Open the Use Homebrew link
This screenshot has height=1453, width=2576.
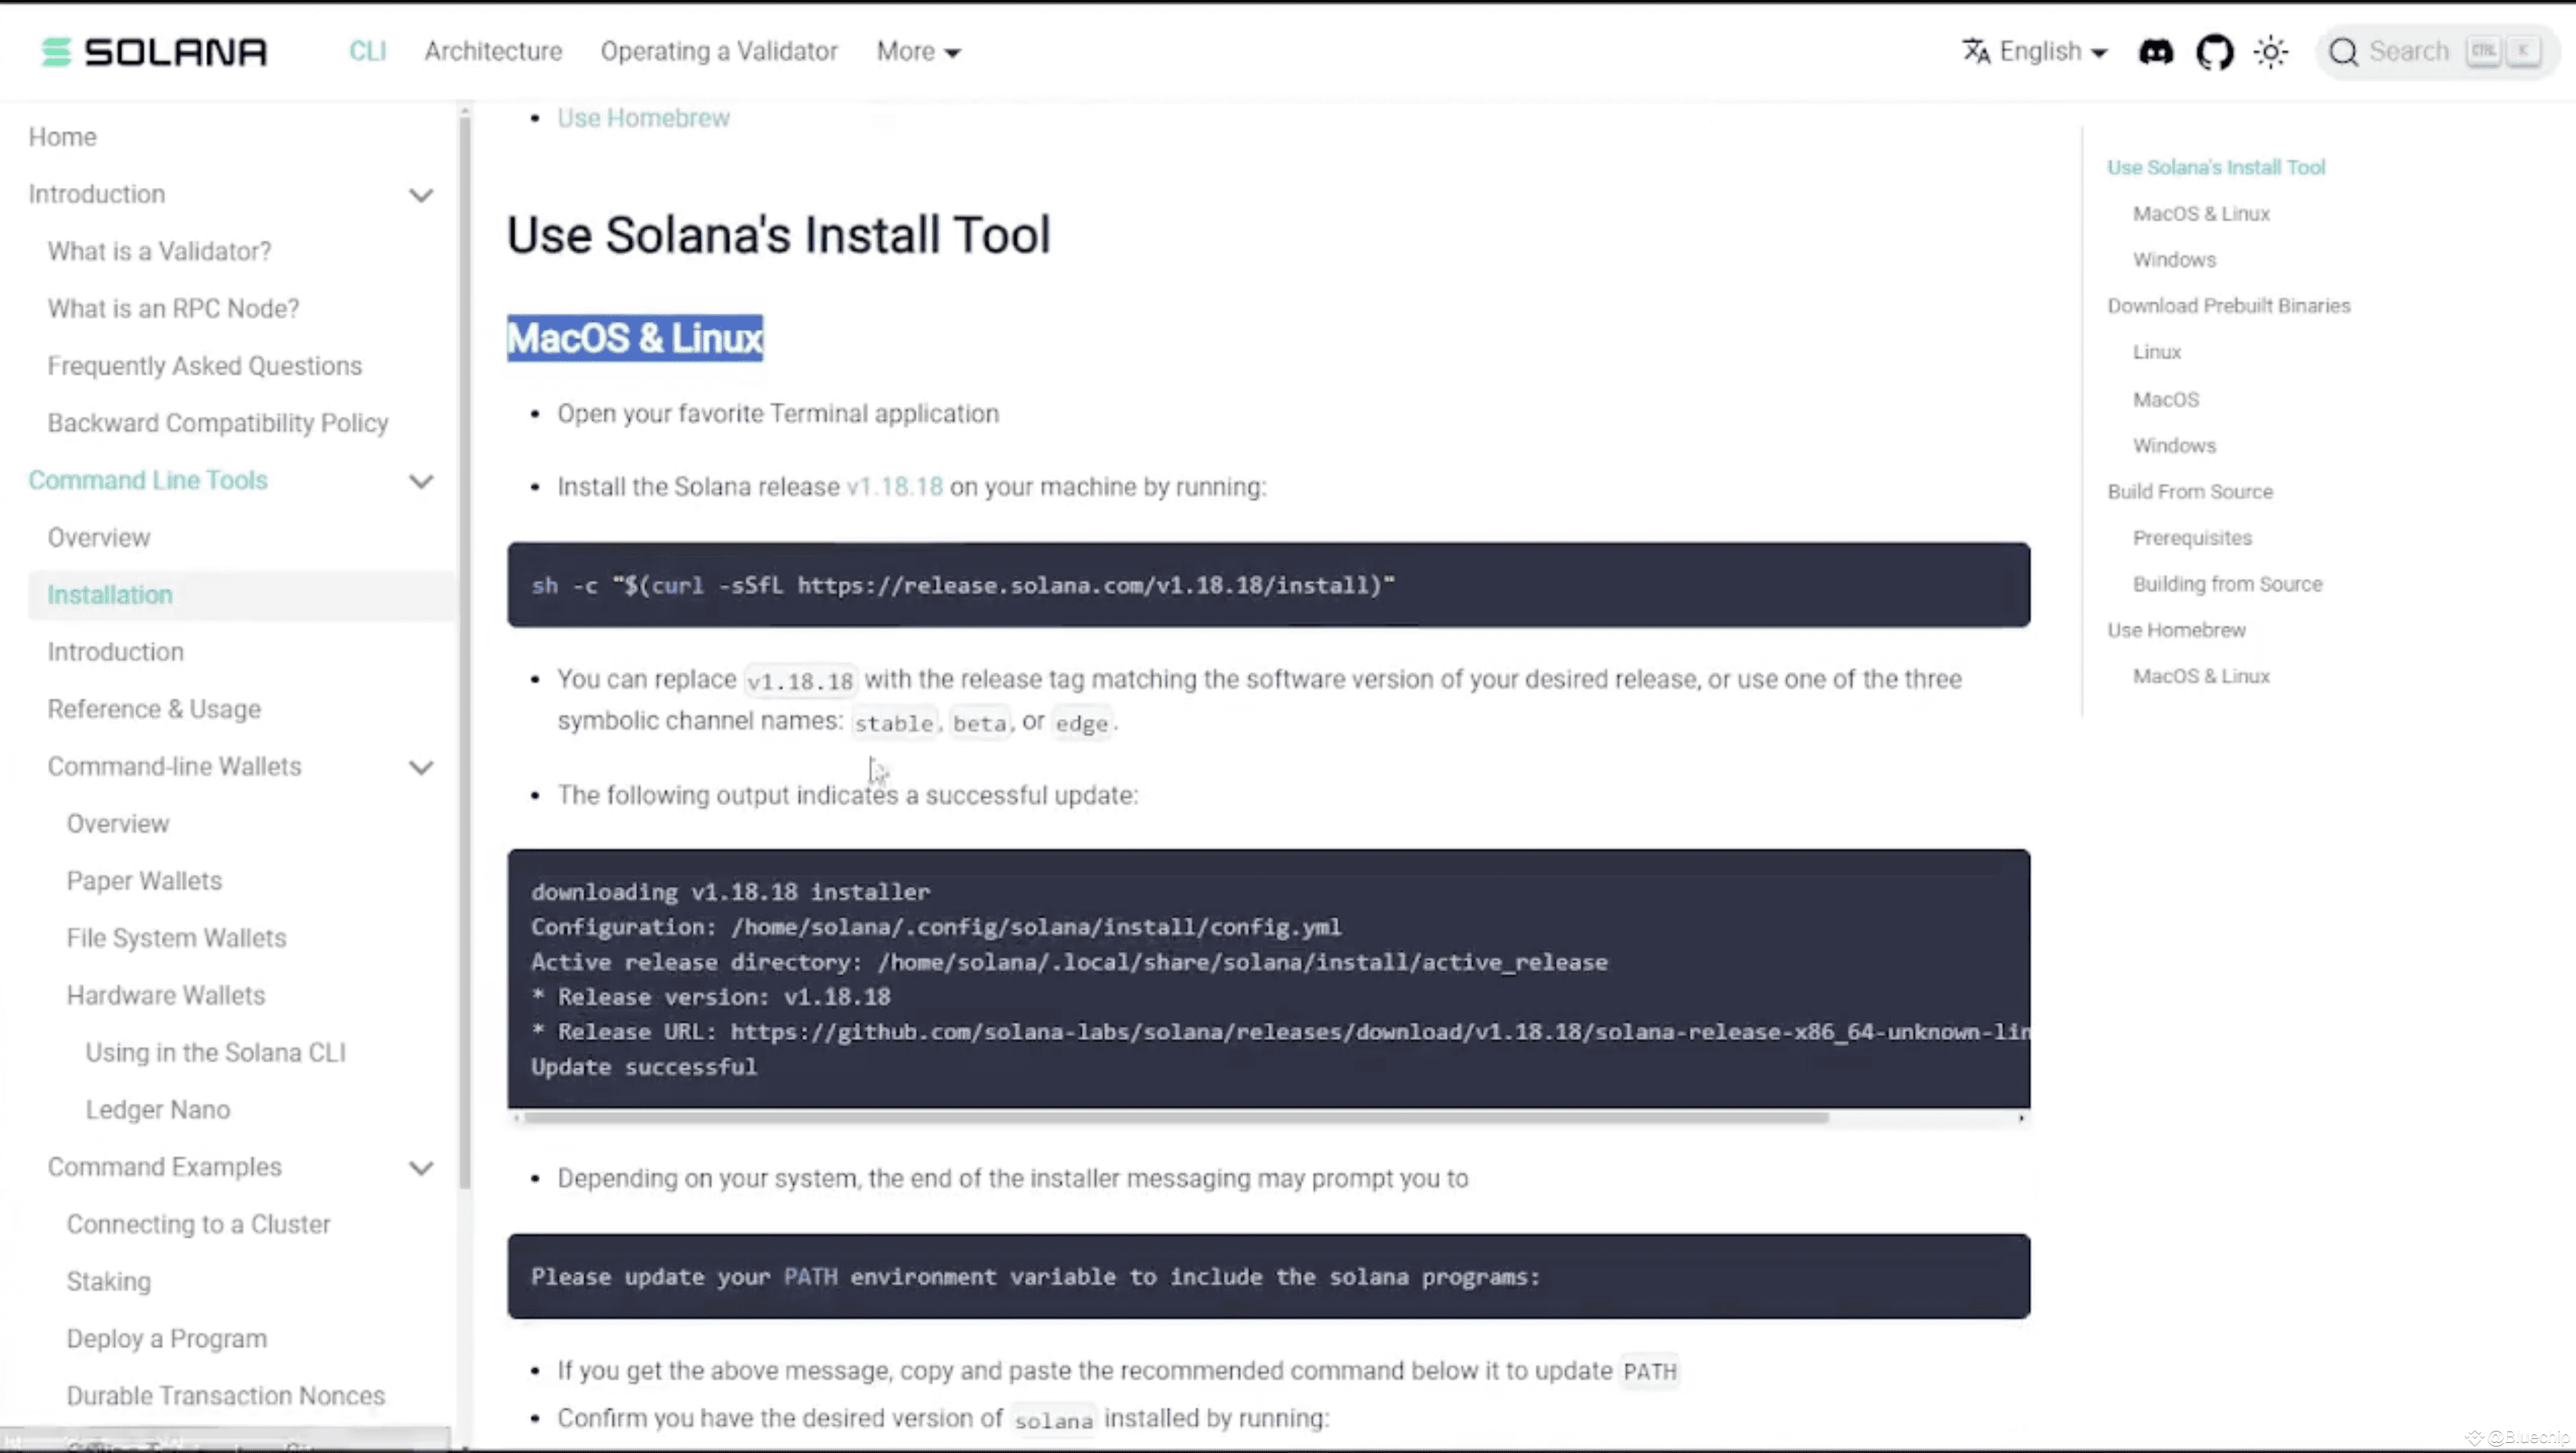[x=643, y=117]
